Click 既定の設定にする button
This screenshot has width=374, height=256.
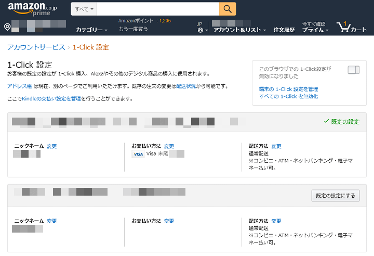[336, 196]
